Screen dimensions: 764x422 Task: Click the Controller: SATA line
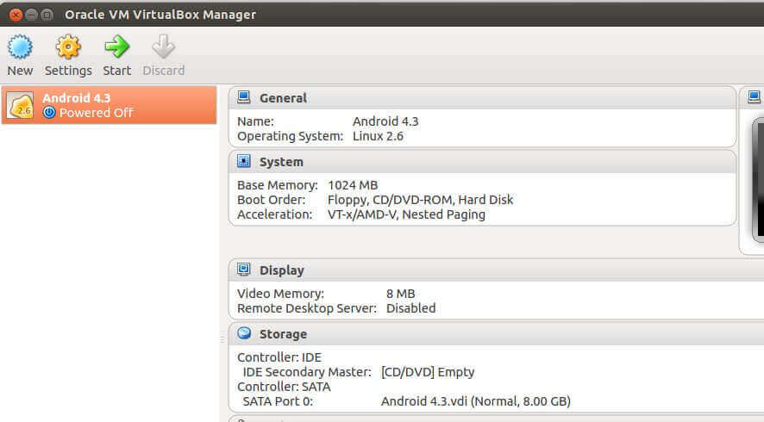click(284, 387)
